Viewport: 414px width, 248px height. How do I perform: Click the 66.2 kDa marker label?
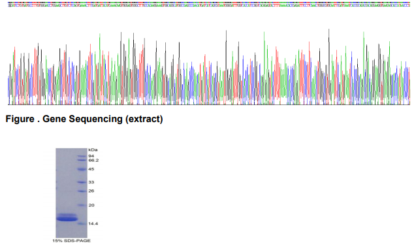tap(93, 160)
